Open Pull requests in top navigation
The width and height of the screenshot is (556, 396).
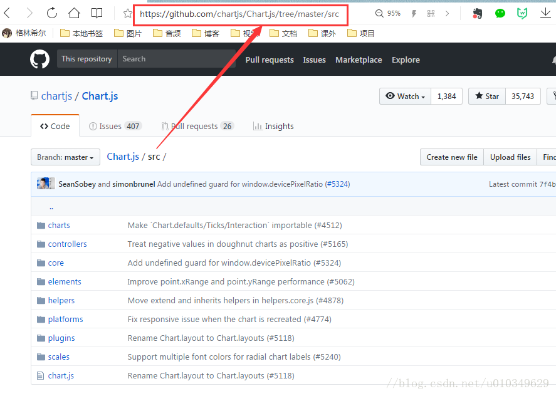tap(270, 60)
